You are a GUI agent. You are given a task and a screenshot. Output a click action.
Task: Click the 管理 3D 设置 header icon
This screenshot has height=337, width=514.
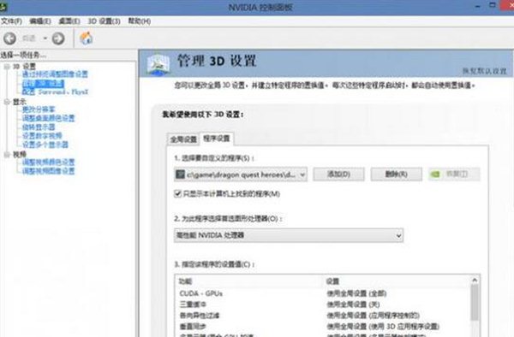pos(158,64)
